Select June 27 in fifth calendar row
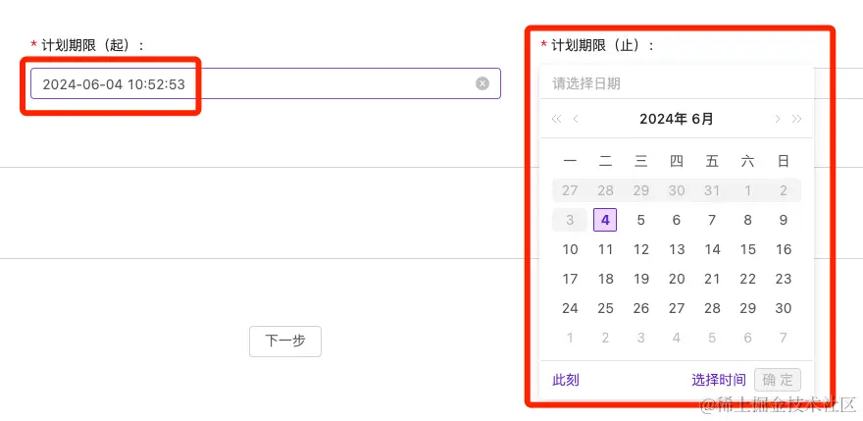The width and height of the screenshot is (863, 421). click(x=677, y=308)
